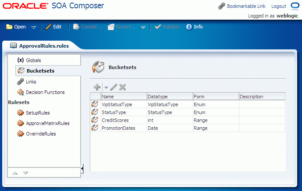Click the Links chain icon in sidebar
Image resolution: width=302 pixels, height=191 pixels.
tap(21, 82)
